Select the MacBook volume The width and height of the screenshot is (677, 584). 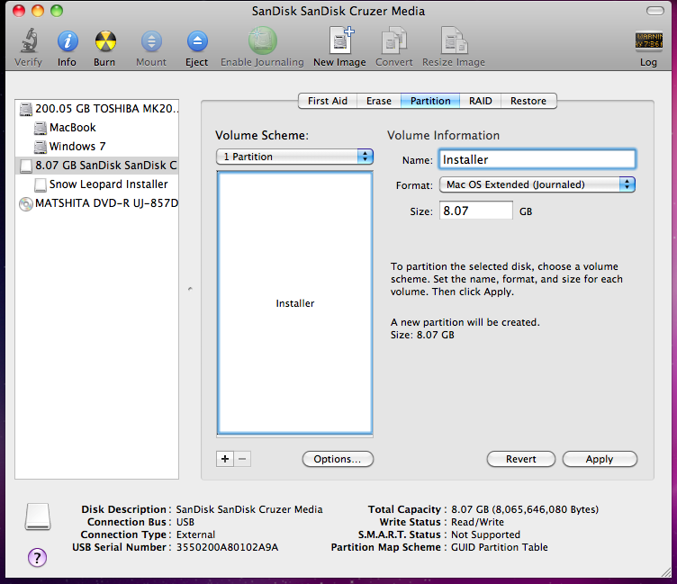[97, 128]
